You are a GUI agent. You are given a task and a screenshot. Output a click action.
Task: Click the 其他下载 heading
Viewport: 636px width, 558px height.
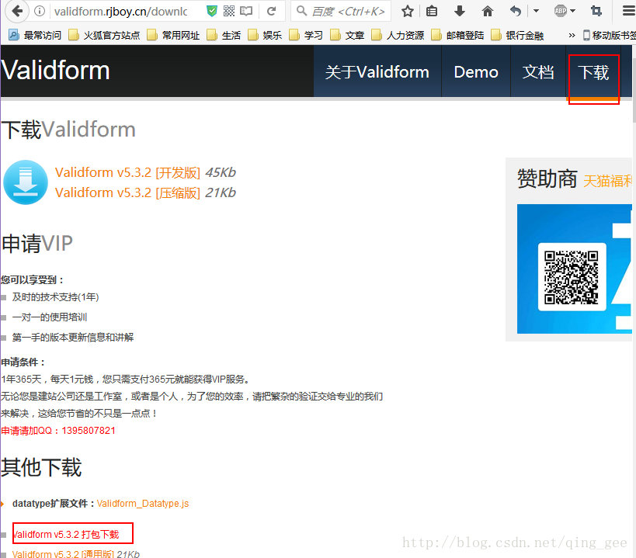click(41, 467)
